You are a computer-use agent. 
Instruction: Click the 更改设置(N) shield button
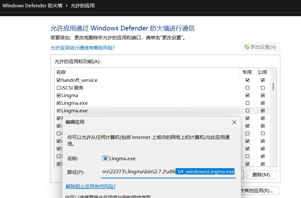pos(260,47)
